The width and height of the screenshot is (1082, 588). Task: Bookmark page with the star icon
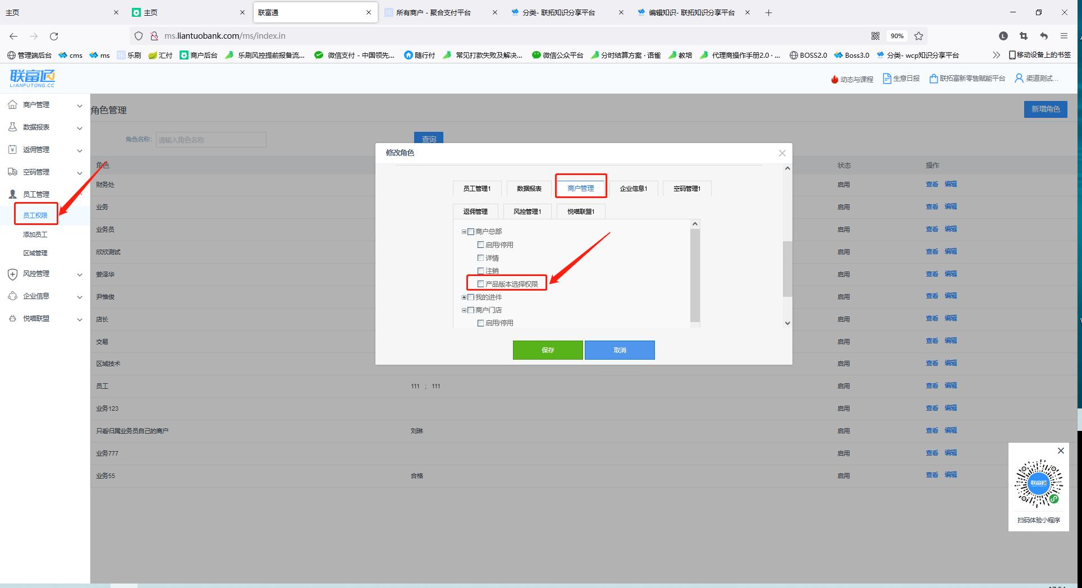[x=919, y=36]
